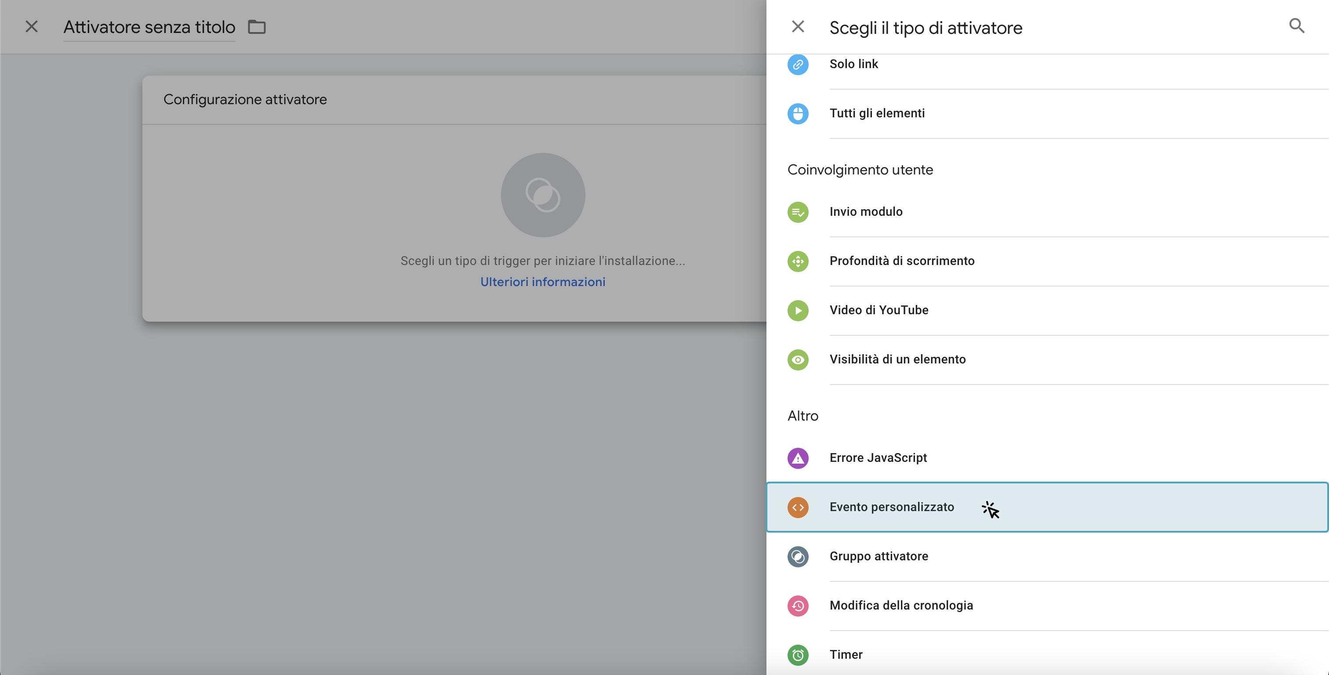Click the Errore JavaScript warning icon
1329x675 pixels.
pos(798,458)
